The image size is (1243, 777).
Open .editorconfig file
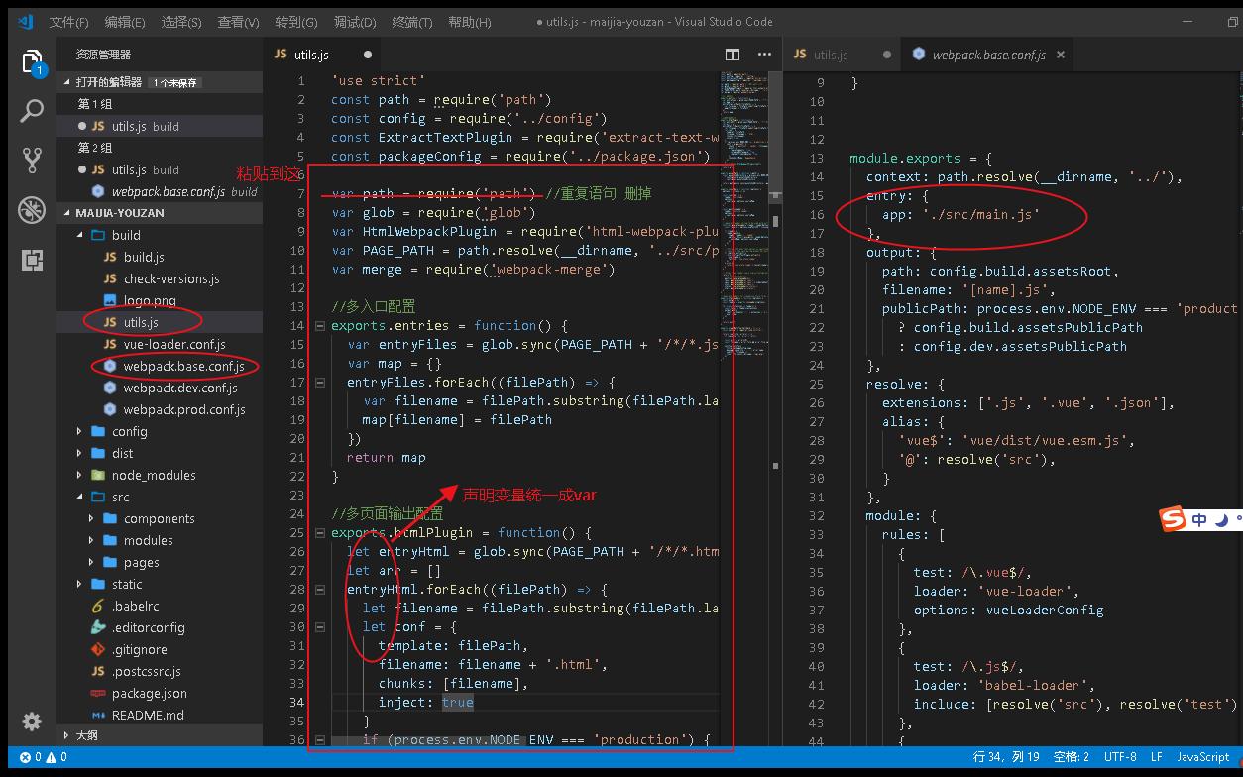(159, 627)
